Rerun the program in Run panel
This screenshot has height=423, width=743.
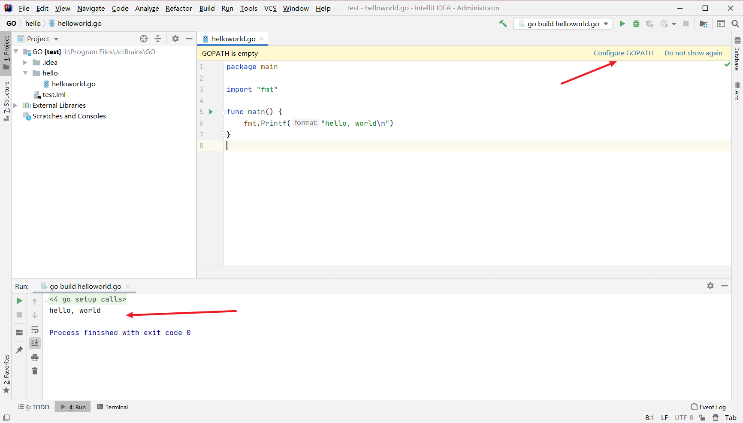pos(19,301)
